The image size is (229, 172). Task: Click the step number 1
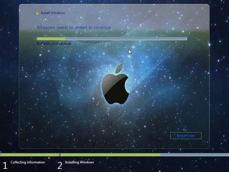5,166
